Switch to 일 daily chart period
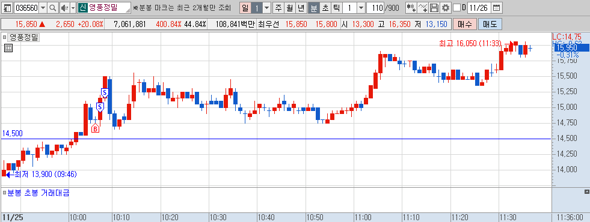The width and height of the screenshot is (590, 222). point(245,8)
